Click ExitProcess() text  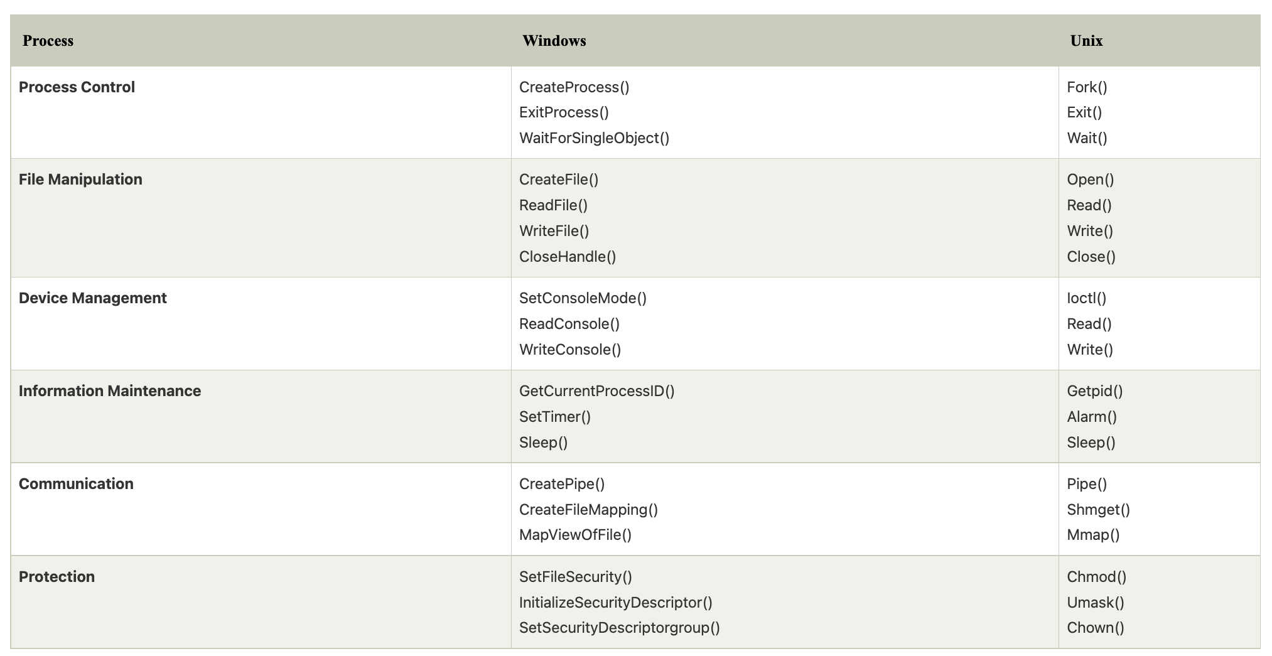564,112
